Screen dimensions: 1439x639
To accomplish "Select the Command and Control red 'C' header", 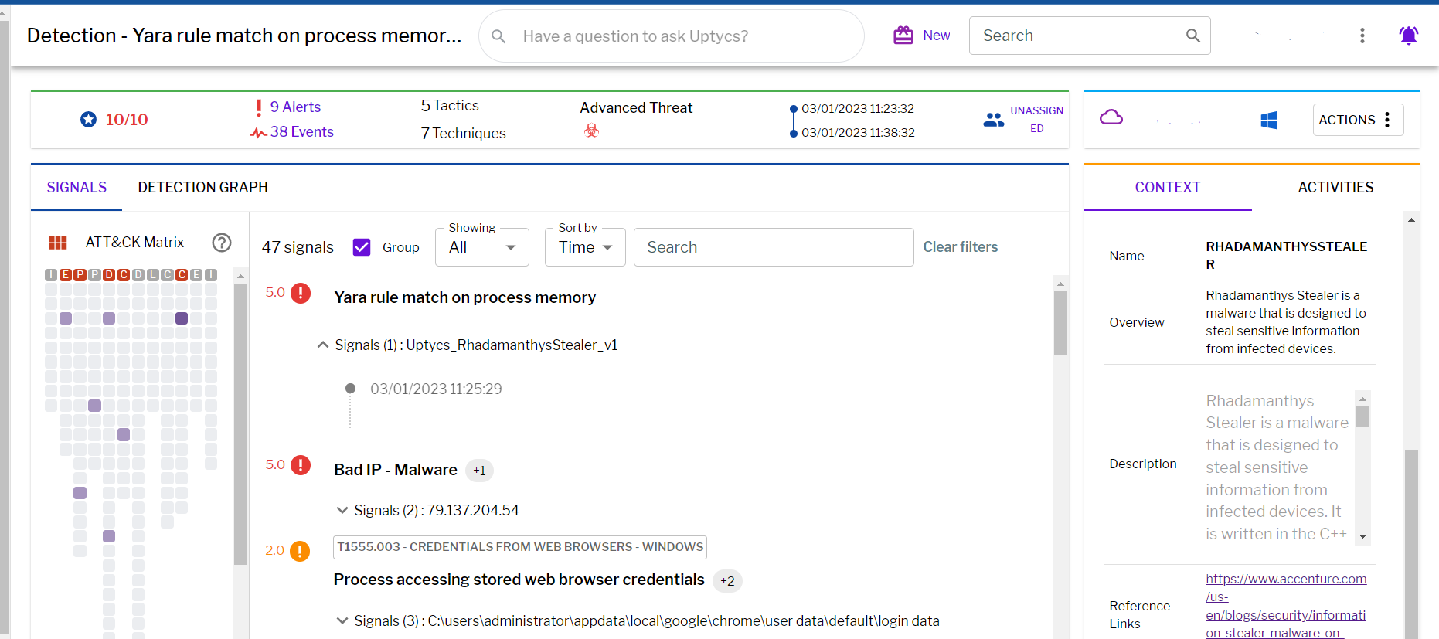I will pyautogui.click(x=182, y=274).
